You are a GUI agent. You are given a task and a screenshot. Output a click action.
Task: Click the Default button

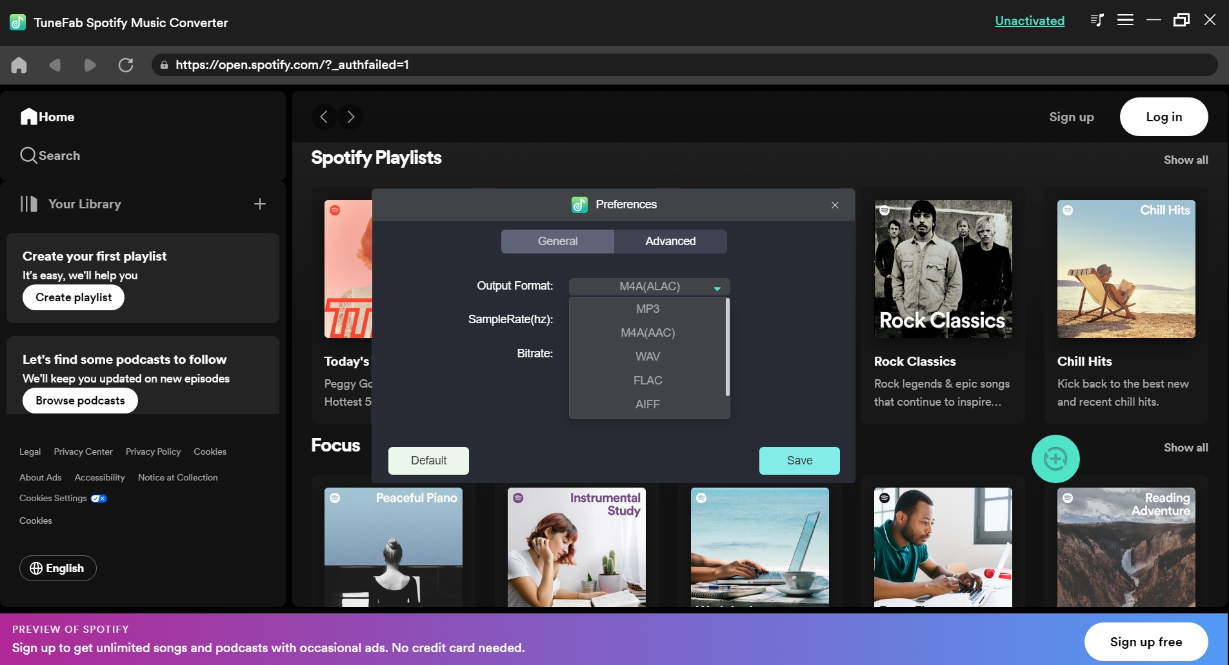(428, 461)
